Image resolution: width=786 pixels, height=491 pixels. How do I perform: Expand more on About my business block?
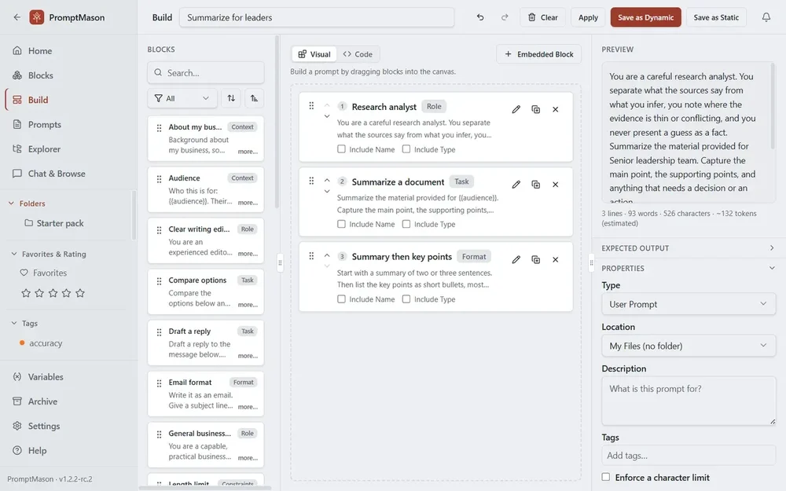coord(248,152)
